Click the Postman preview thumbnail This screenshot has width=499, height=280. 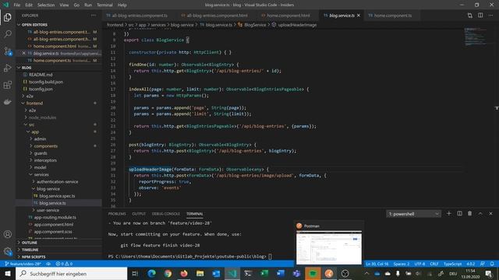329,247
